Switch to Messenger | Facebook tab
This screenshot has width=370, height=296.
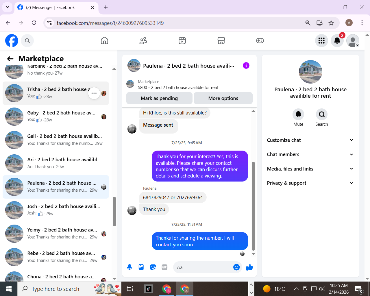pyautogui.click(x=56, y=8)
